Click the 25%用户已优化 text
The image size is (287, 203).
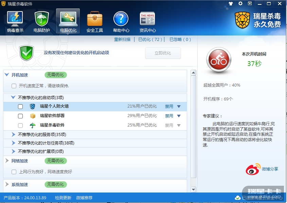coord(142,125)
